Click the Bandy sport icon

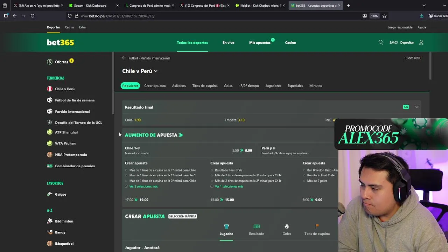click(50, 232)
